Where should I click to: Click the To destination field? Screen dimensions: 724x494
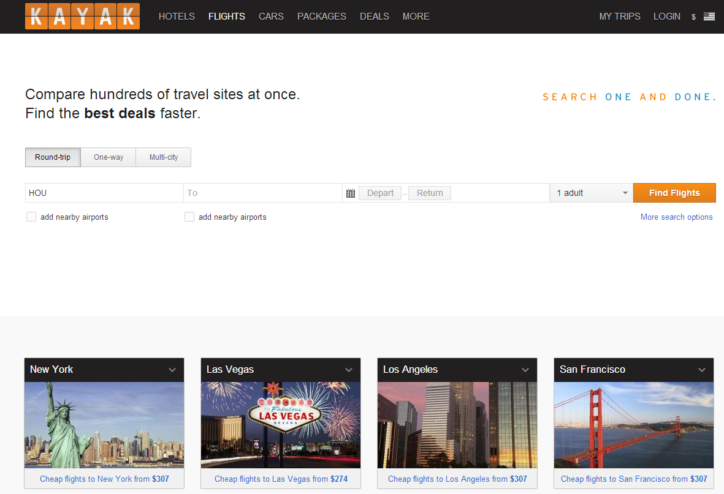pos(263,193)
